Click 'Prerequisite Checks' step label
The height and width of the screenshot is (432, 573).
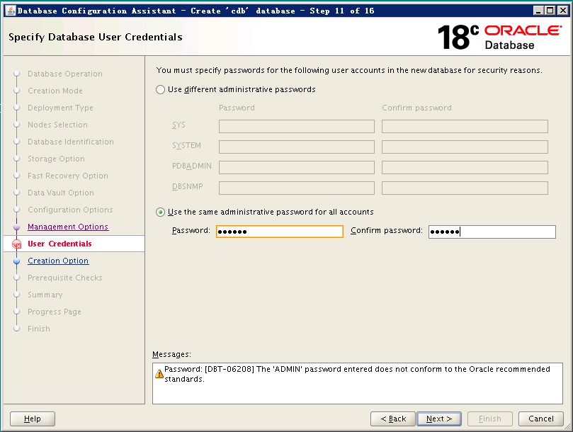tap(65, 278)
